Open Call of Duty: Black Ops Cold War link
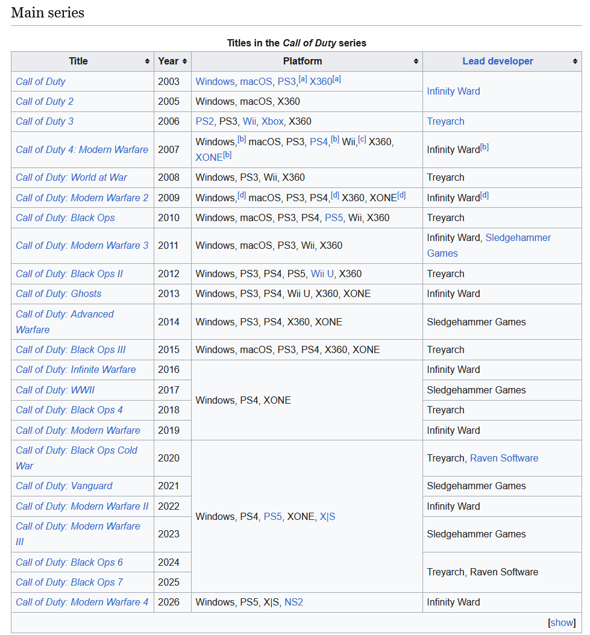 click(x=77, y=458)
